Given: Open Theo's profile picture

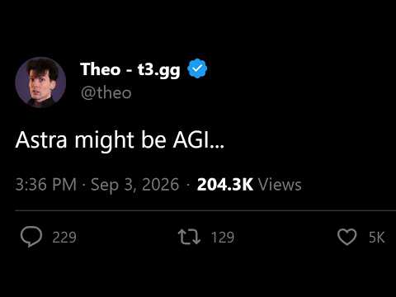Looking at the screenshot, I should (40, 82).
